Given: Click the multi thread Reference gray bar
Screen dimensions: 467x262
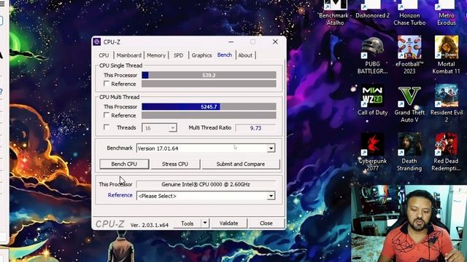Looking at the screenshot, I should click(209, 115).
